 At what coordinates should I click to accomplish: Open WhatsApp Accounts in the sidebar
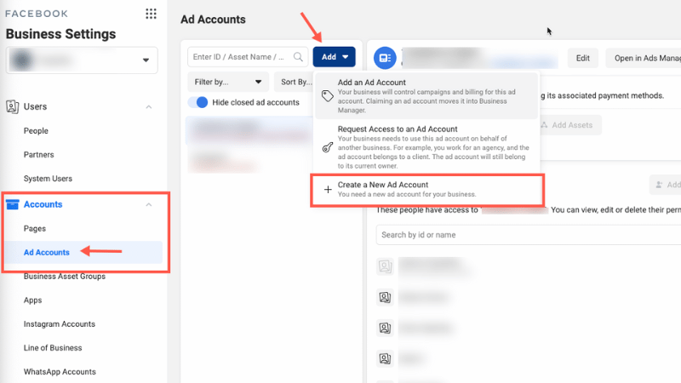[60, 372]
